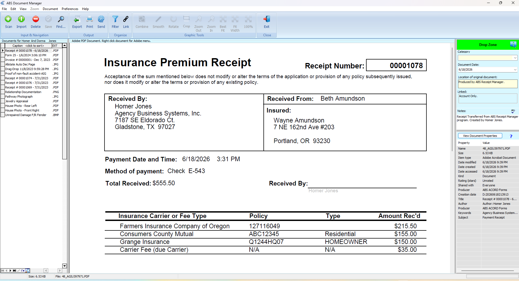Click the Subject value Payment Receipt
Screen dimensions: 519x281
point(494,217)
